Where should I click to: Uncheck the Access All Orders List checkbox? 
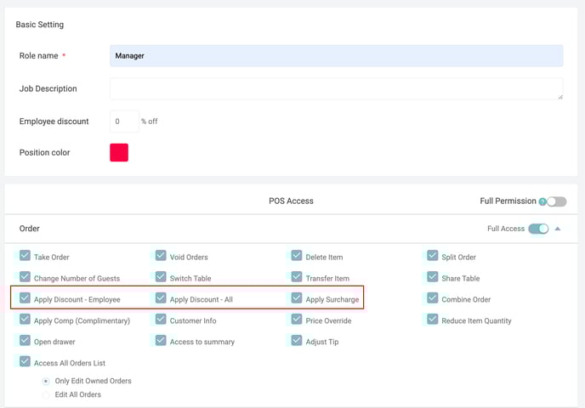25,362
